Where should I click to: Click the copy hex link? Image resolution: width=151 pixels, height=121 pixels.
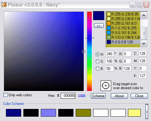82,95
